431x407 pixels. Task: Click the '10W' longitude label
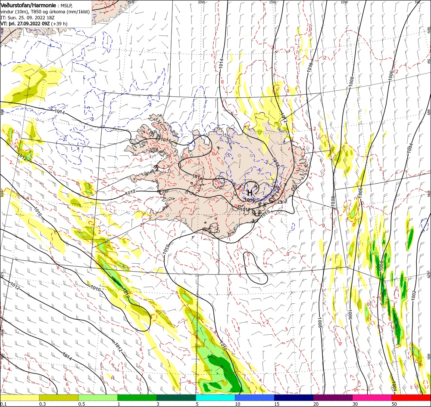coord(344,2)
